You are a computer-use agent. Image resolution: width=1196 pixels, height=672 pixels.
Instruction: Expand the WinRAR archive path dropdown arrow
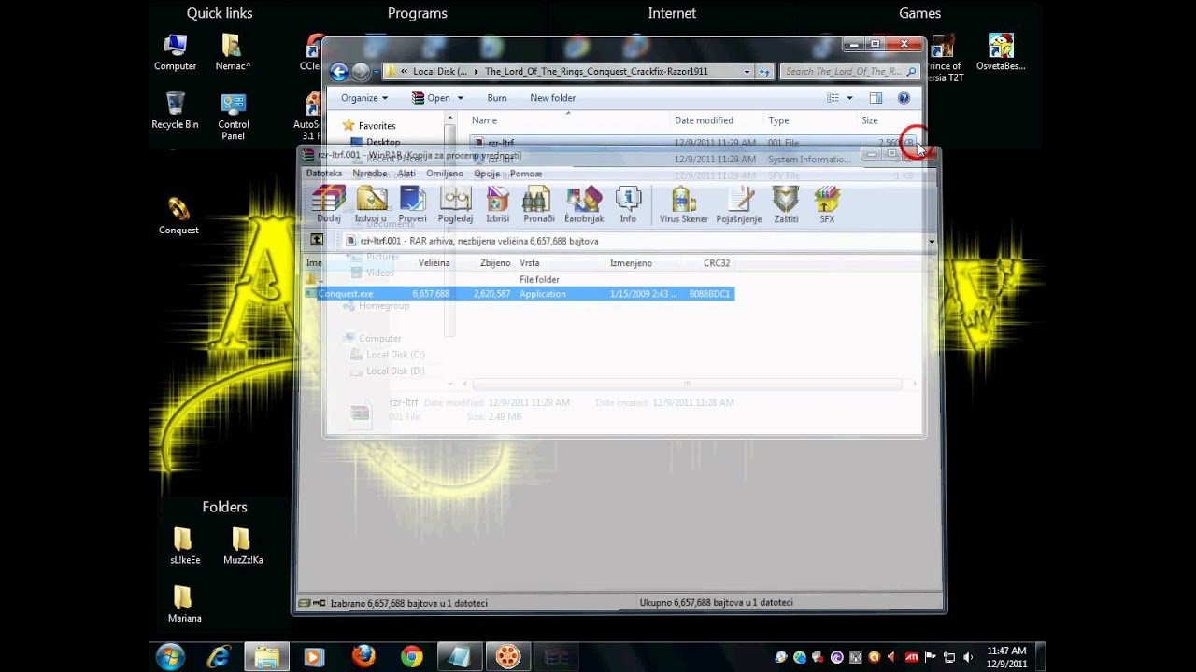click(932, 241)
